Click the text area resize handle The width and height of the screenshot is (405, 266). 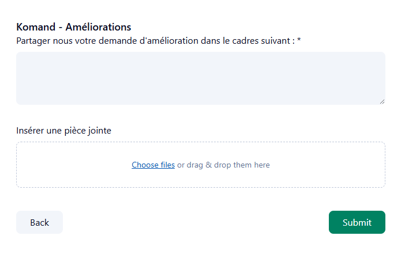pos(382,101)
